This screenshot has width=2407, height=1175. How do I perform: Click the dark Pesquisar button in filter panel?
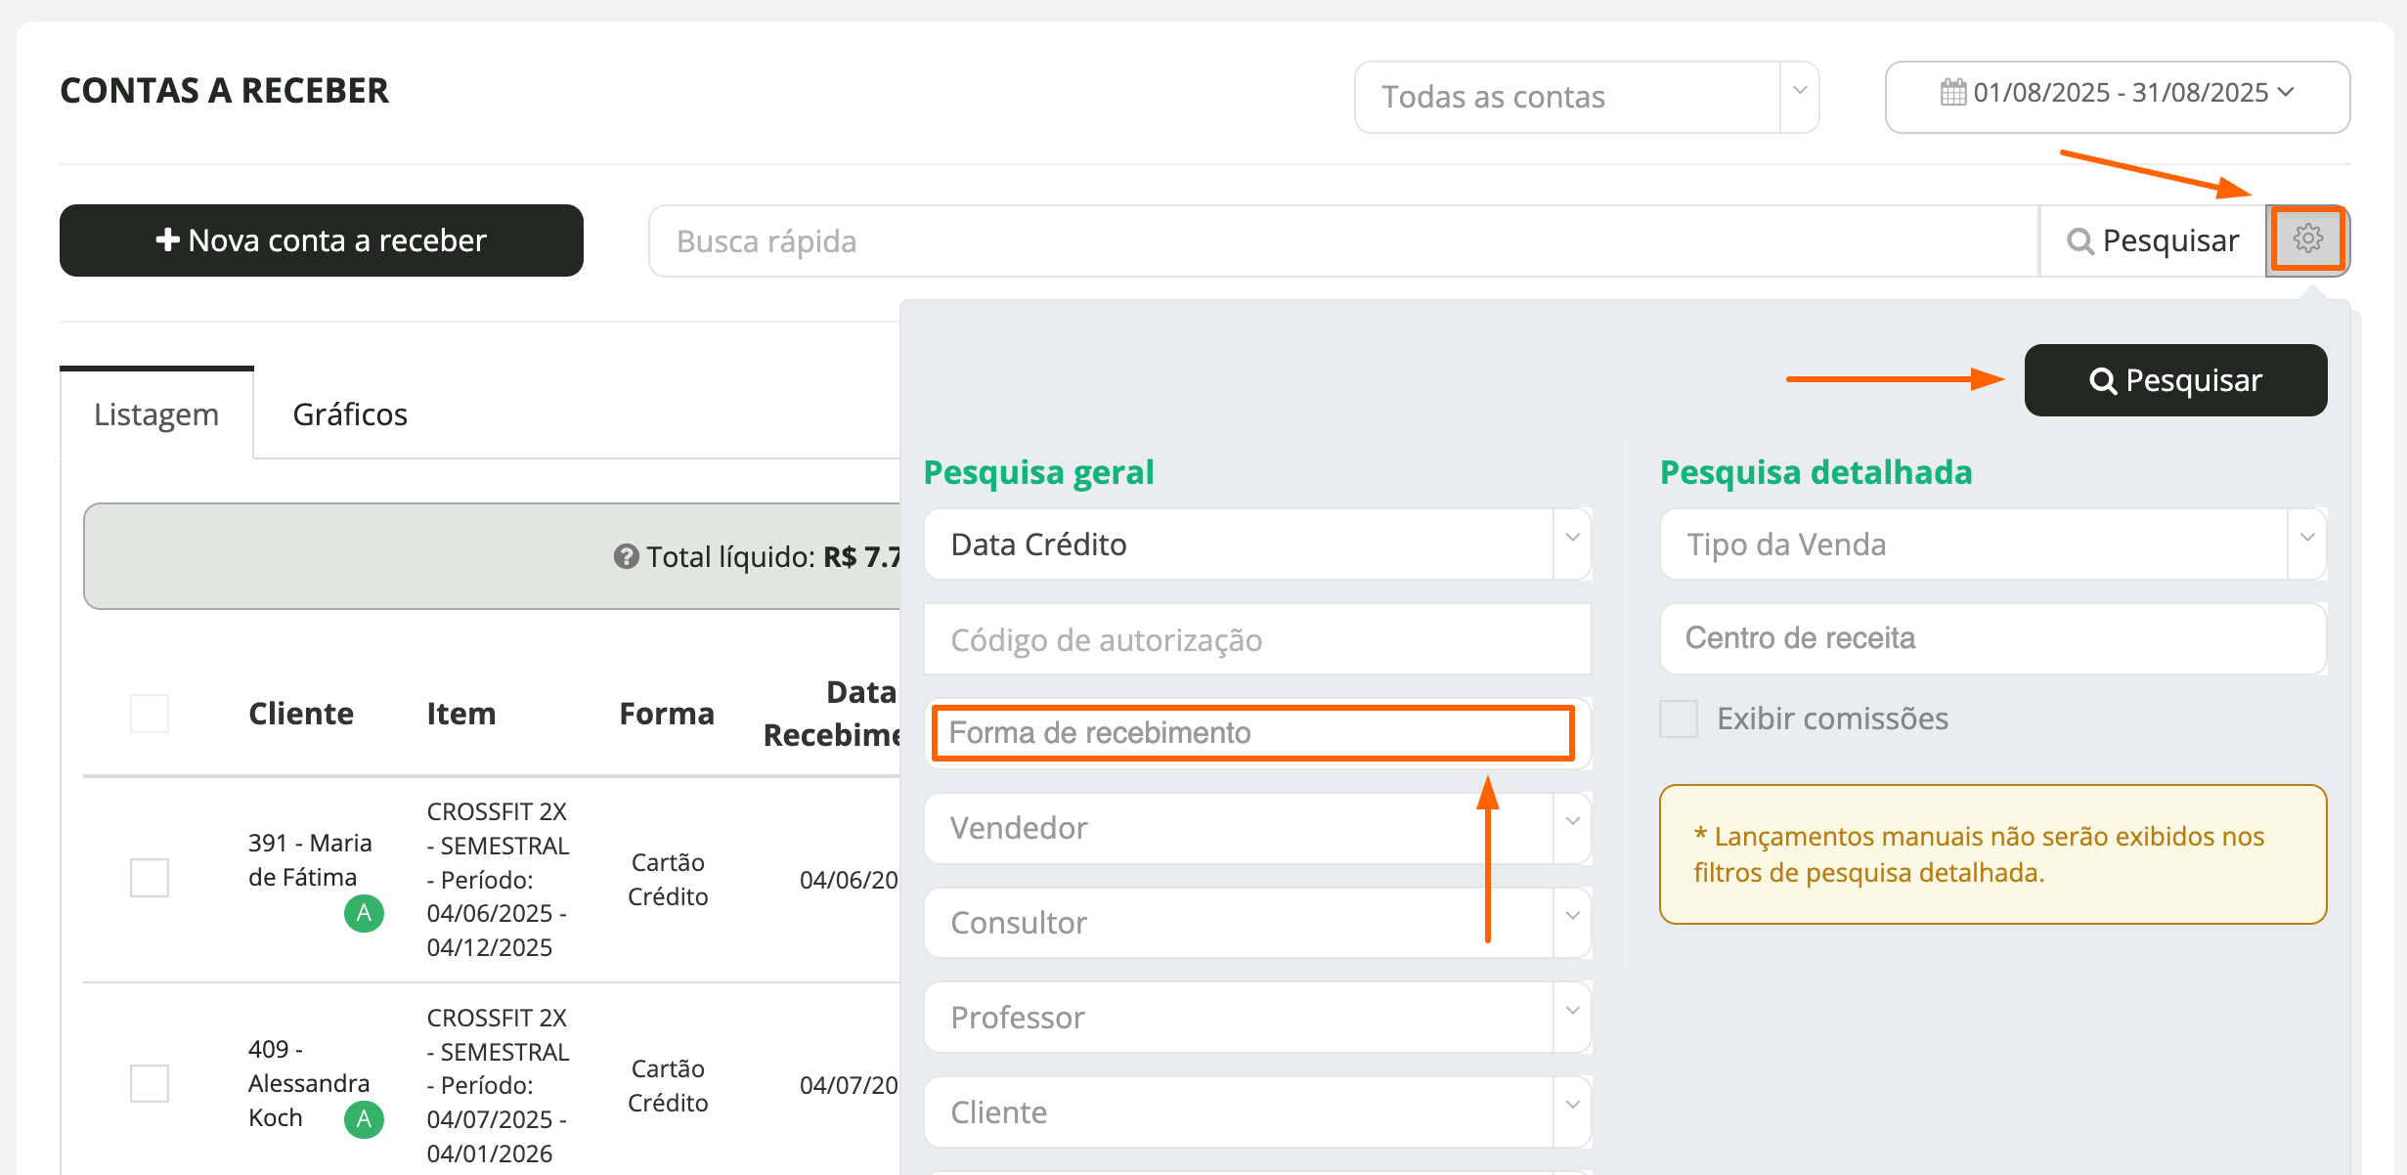2174,380
